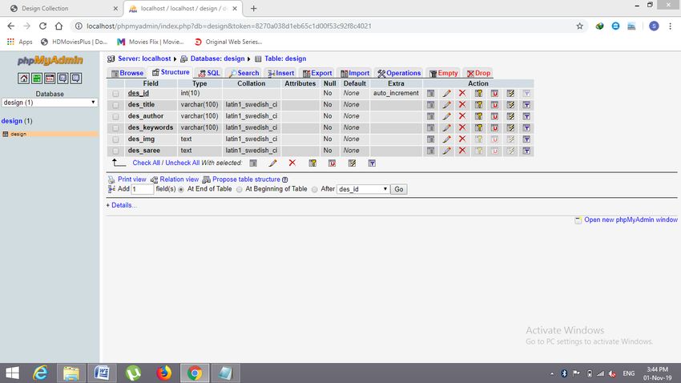
Task: Click the fulltext icon for des_saree row
Action: (x=526, y=151)
